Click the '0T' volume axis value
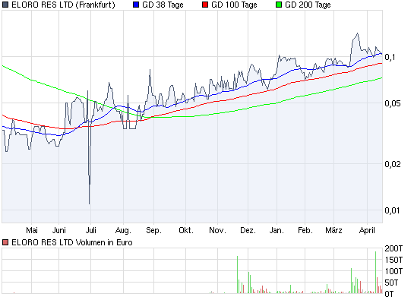The image size is (414, 300). 389,294
